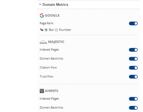Click the Majestic logo icon

pyautogui.click(x=43, y=42)
